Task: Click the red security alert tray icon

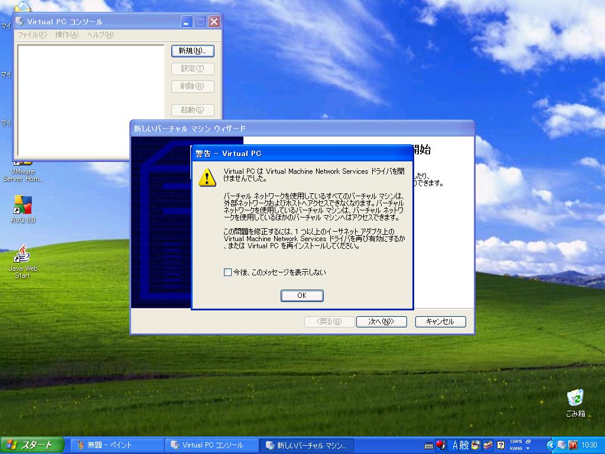Action: (x=573, y=446)
